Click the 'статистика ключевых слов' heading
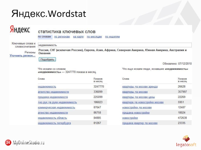This screenshot has height=150, width=201. (67, 32)
